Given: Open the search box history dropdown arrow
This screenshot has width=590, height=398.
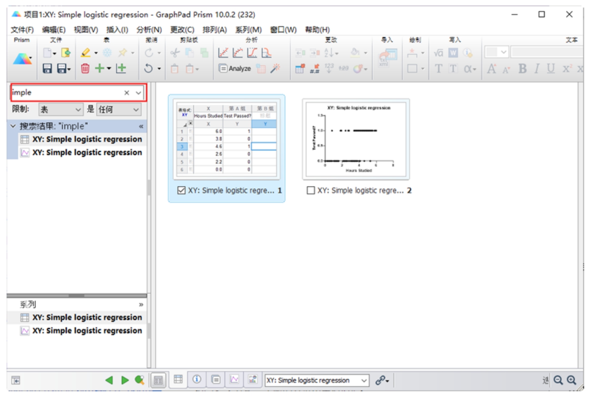Looking at the screenshot, I should (x=139, y=93).
